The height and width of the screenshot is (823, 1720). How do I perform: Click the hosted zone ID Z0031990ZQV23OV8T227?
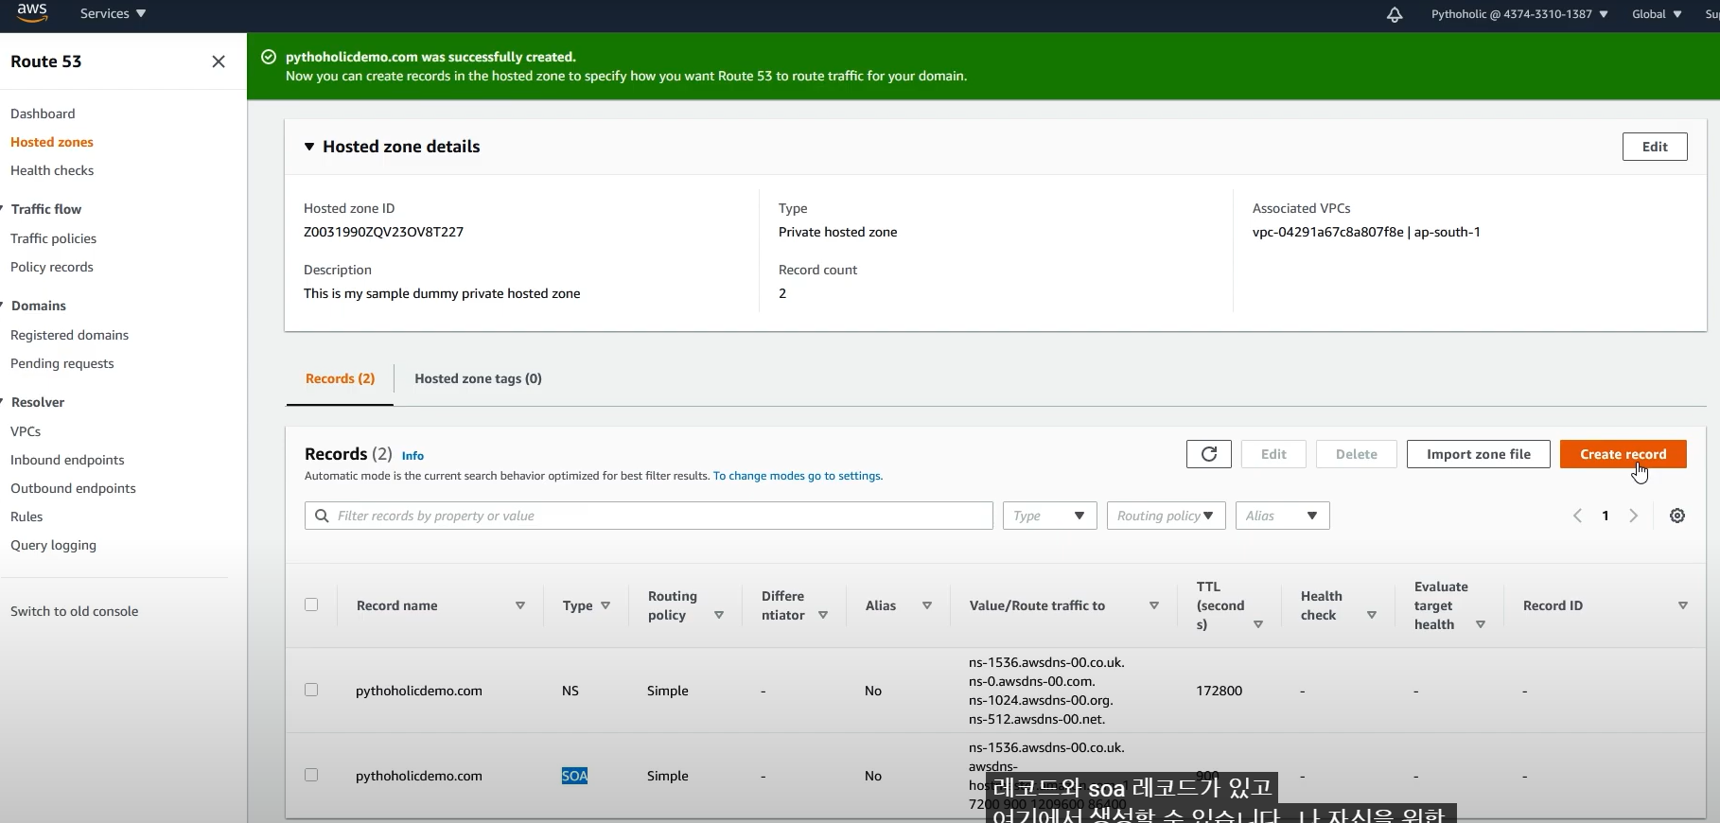click(383, 232)
